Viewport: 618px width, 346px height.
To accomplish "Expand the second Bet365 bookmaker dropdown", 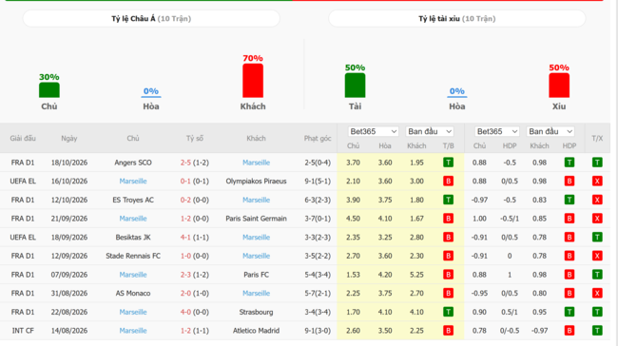I will tap(496, 131).
